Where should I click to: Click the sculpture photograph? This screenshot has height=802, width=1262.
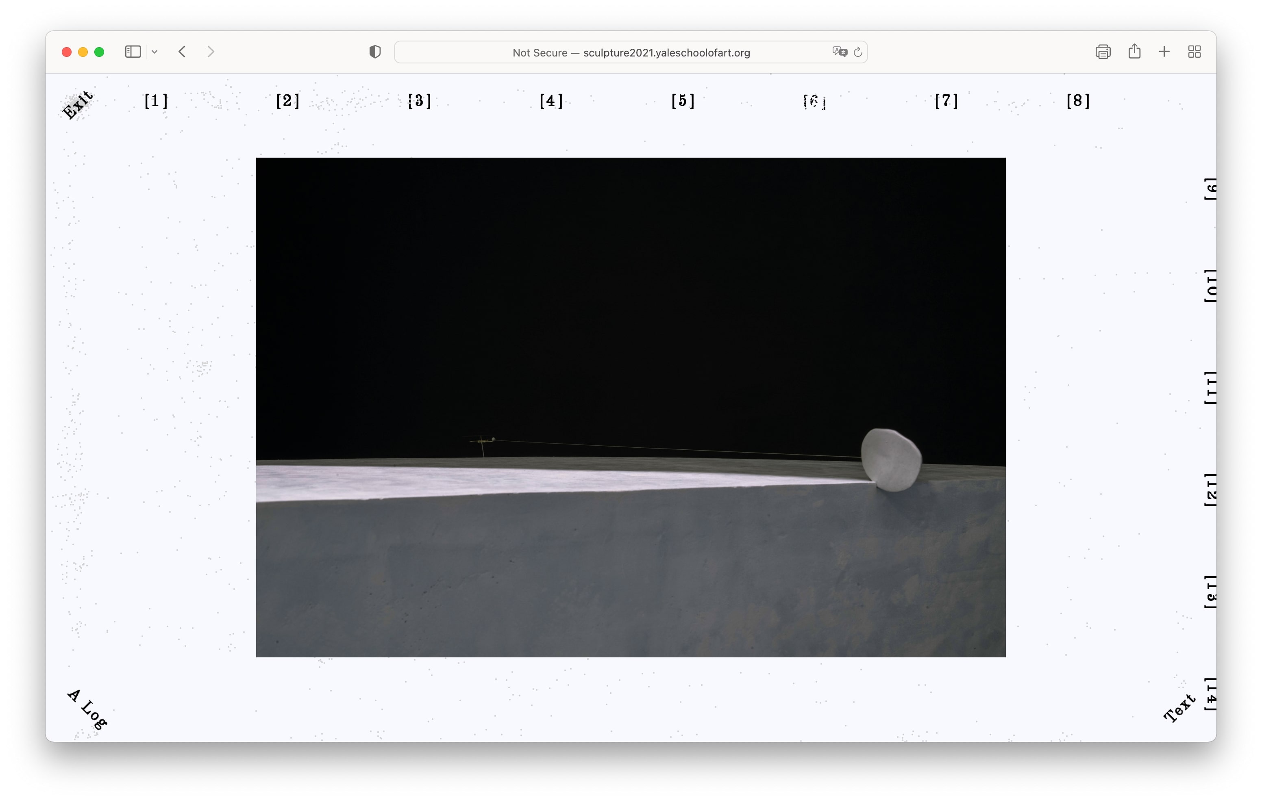(631, 407)
